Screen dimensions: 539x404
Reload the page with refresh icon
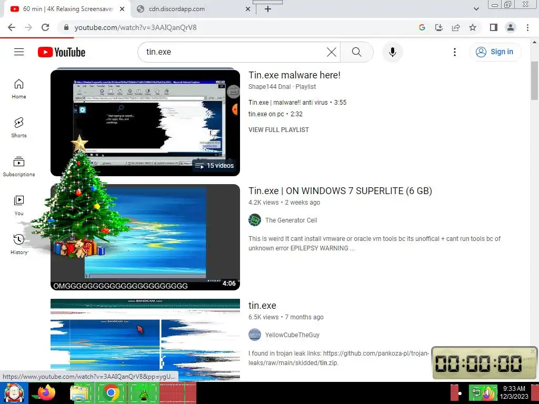pyautogui.click(x=45, y=27)
